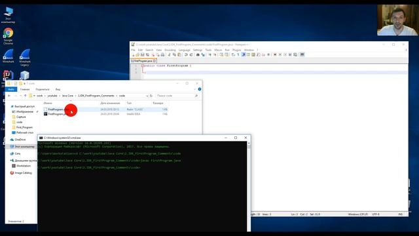
Task: Switch to the Поделиться ribbon tab in Explorer
Action: click(x=43, y=89)
